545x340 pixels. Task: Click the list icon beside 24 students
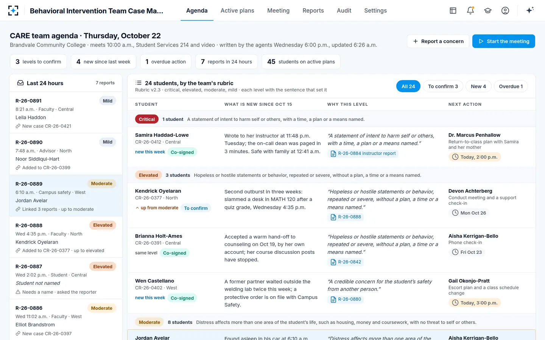pos(139,83)
